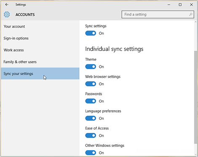Select Sync your settings item
This screenshot has height=157, width=198.
(x=40, y=73)
